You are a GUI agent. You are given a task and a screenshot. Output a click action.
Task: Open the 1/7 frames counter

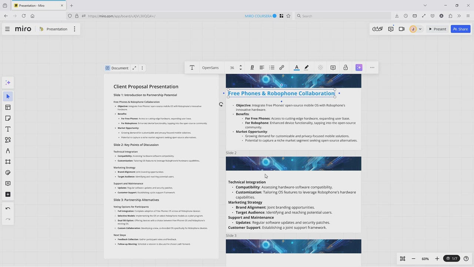[452, 258]
